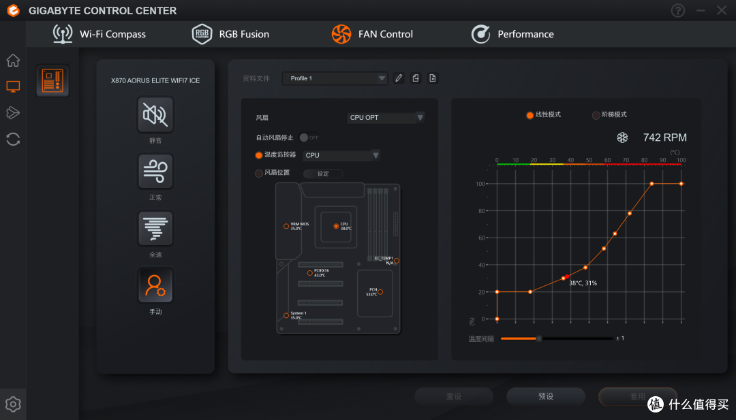This screenshot has width=736, height=420.
Task: Select the PCH sensor point
Action: 380,292
